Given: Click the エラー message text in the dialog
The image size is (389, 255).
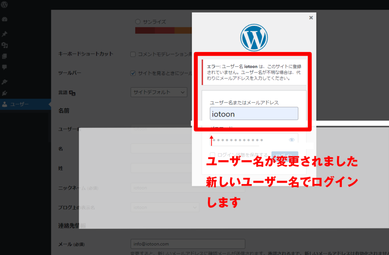Looking at the screenshot, I should pos(254,72).
